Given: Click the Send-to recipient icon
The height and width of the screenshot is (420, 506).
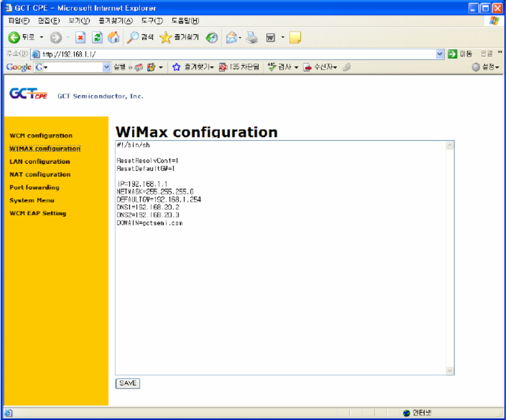Looking at the screenshot, I should (x=307, y=67).
